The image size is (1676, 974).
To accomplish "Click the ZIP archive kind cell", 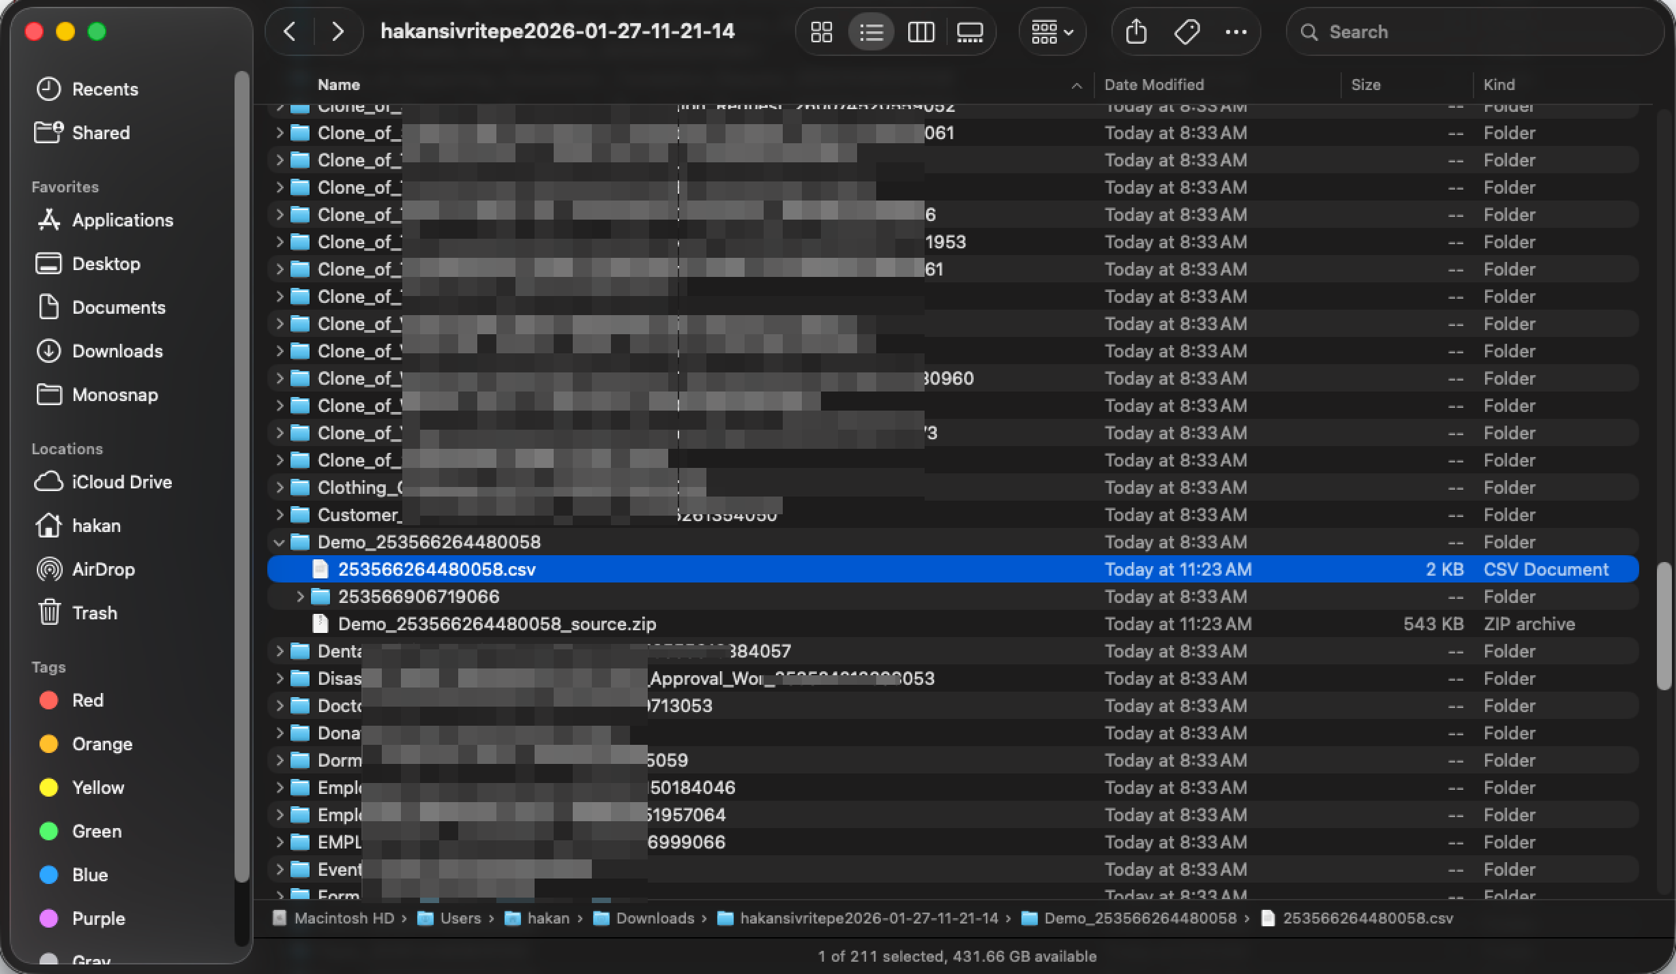I will click(1529, 624).
